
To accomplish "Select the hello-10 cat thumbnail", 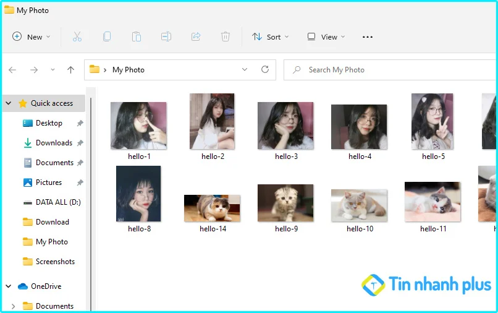I will click(359, 205).
